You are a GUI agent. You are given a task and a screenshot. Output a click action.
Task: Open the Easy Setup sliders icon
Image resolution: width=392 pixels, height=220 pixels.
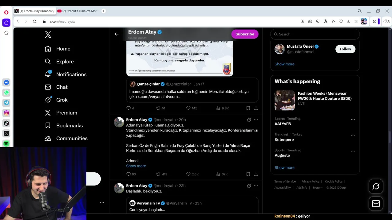point(356,21)
